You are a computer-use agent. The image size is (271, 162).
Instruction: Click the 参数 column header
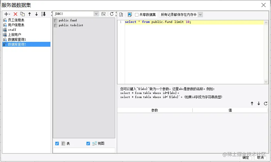pyautogui.click(x=155, y=110)
